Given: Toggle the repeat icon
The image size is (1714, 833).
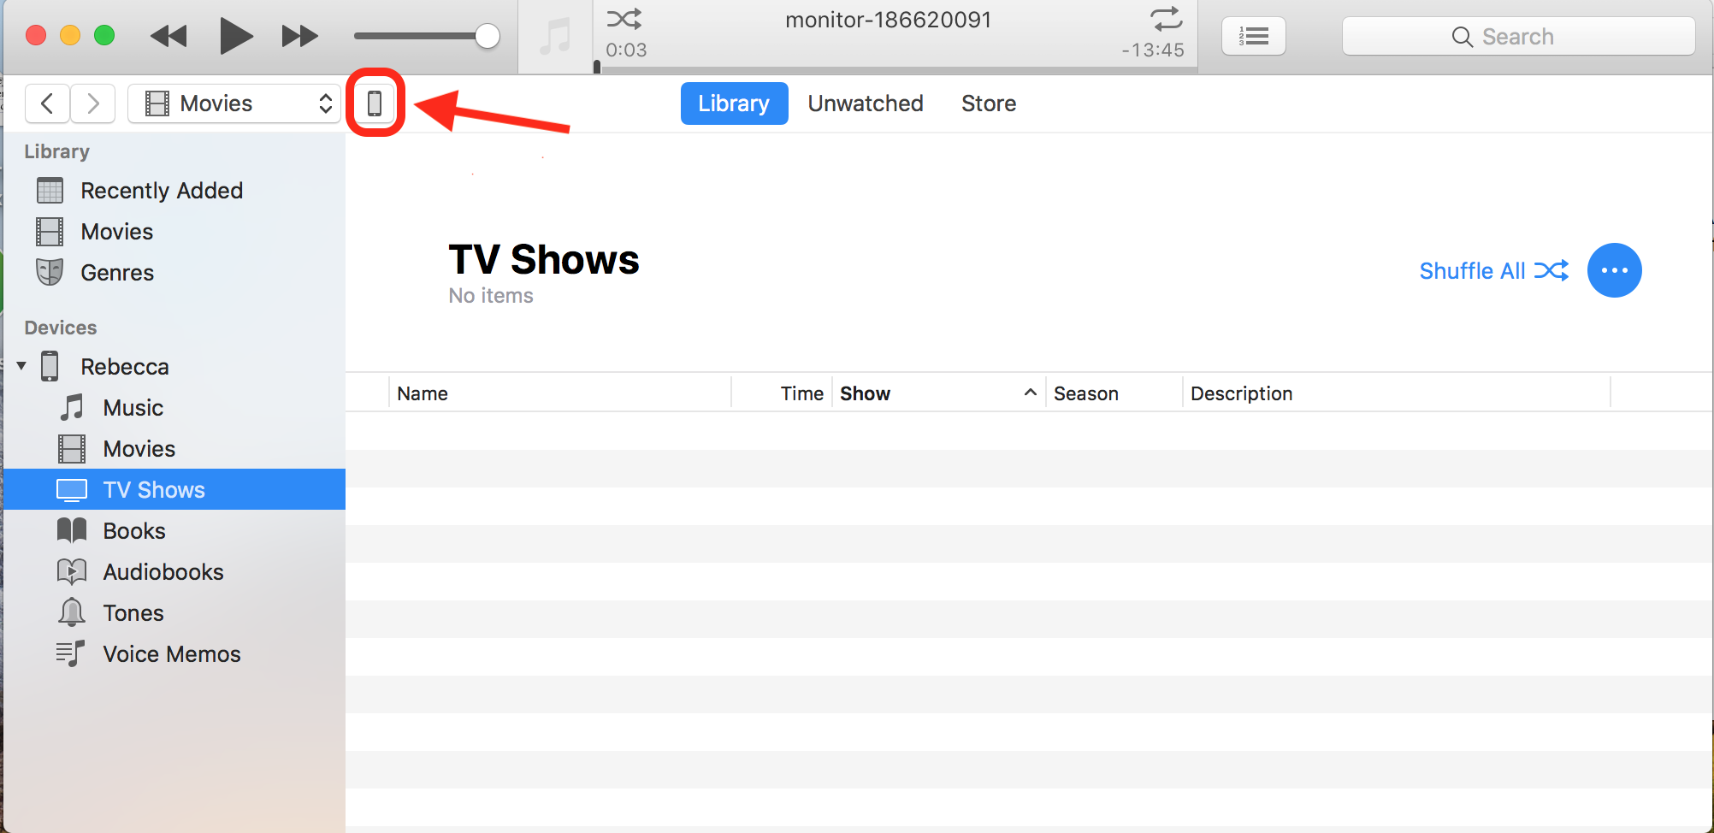Looking at the screenshot, I should coord(1167,19).
